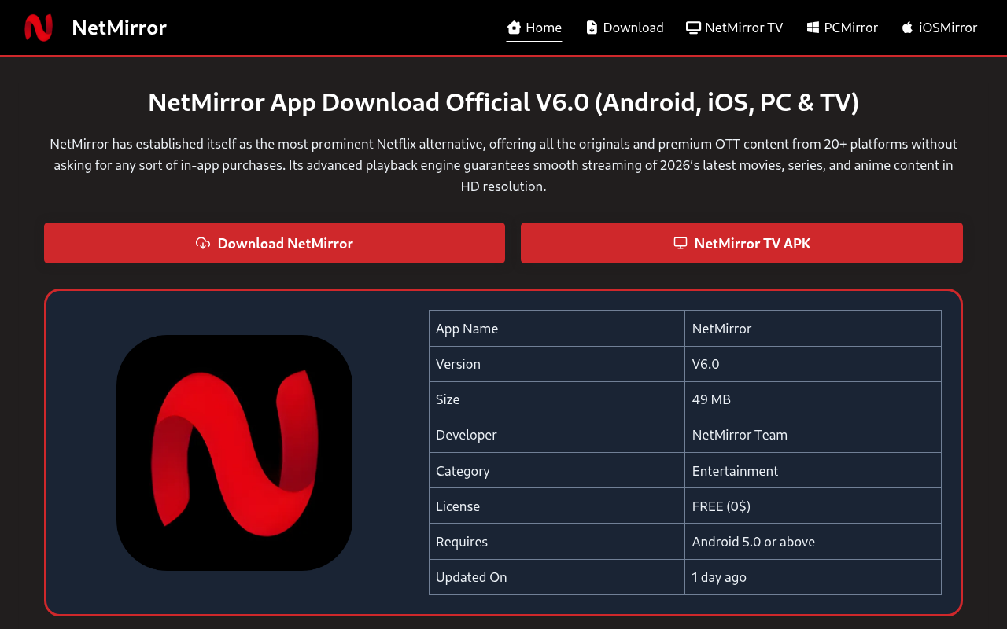Select the NetMirror value in App Name row
This screenshot has height=629, width=1007.
[813, 329]
